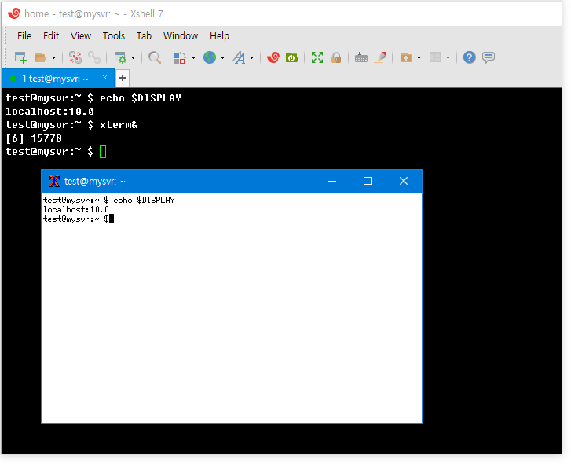Expand the globe encoding dropdown arrow
Viewport: 571px width, 464px height.
(x=222, y=57)
